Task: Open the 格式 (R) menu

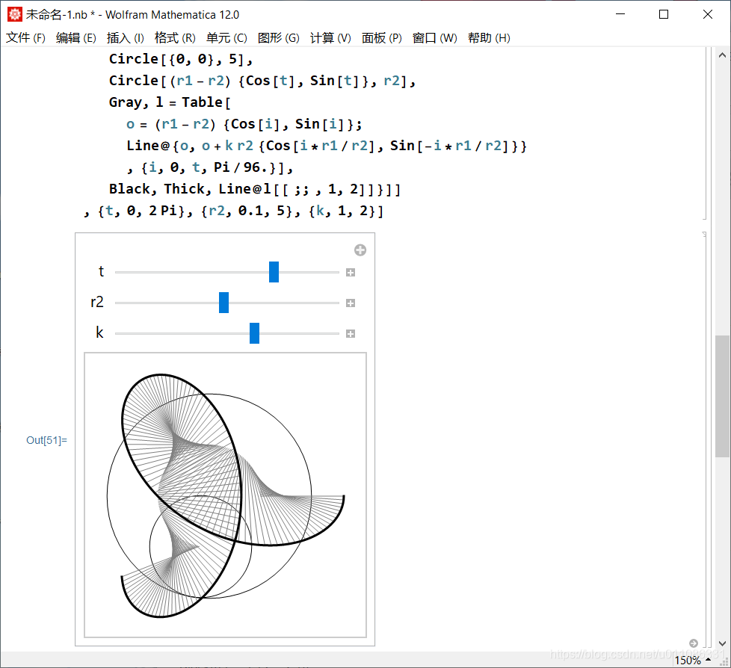Action: coord(175,38)
